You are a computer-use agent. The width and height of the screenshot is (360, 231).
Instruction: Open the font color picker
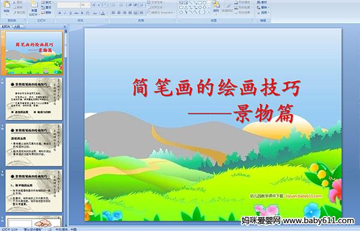103,13
